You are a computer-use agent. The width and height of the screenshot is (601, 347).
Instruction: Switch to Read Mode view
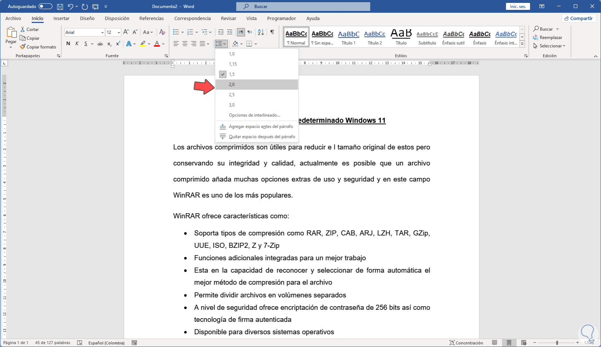tap(494, 343)
